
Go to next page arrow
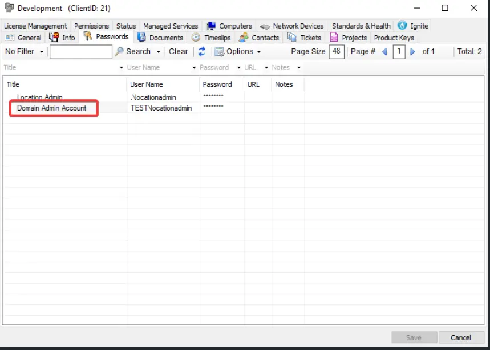[x=413, y=52]
